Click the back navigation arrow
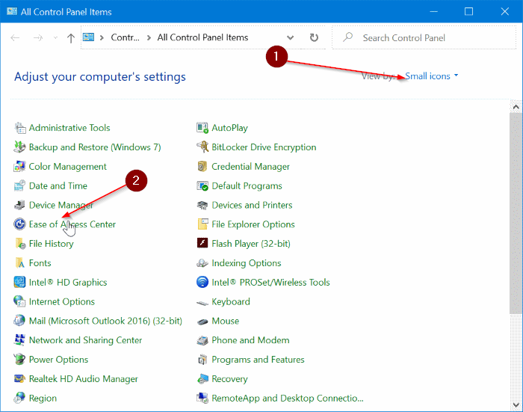The image size is (523, 412). coord(15,37)
